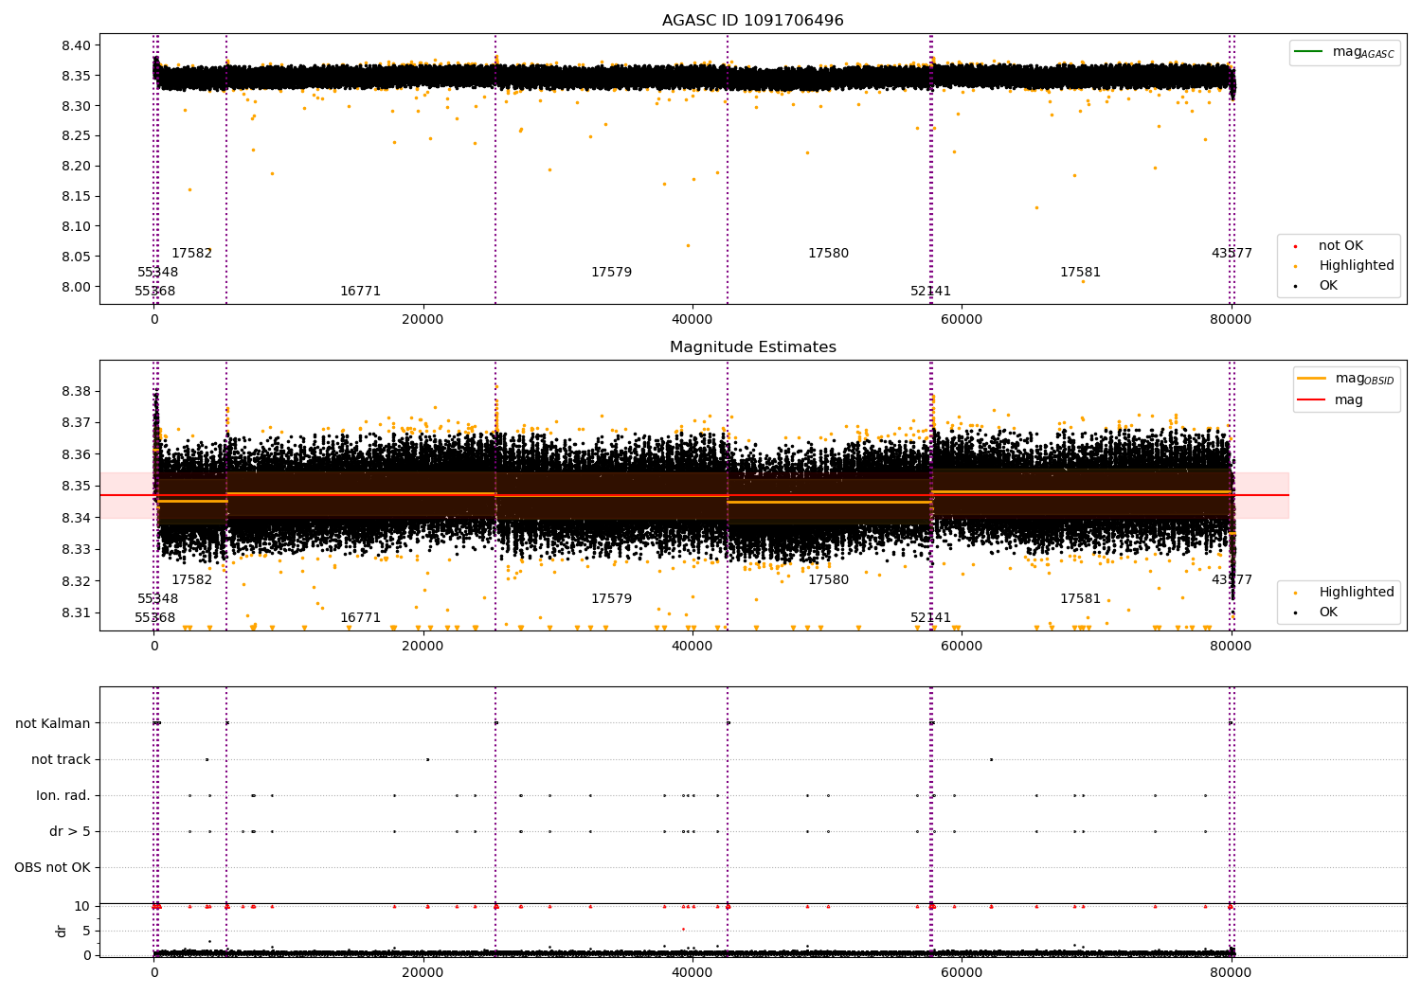Select the red "mag" legend entry
1421x994 pixels.
1330,400
